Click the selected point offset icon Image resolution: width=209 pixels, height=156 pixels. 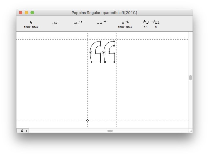[x=55, y=23]
